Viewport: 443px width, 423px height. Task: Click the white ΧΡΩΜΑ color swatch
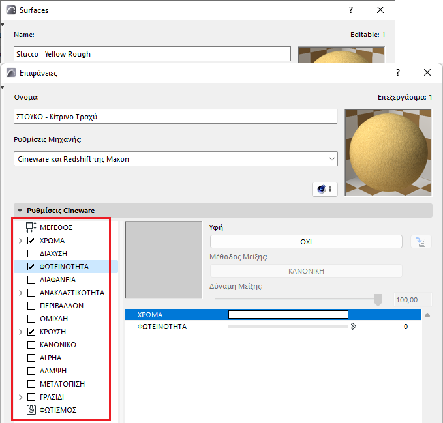click(x=288, y=314)
